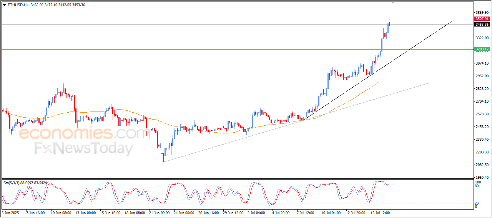
Task: Select the green 3209.17 price label
Action: tap(482, 49)
